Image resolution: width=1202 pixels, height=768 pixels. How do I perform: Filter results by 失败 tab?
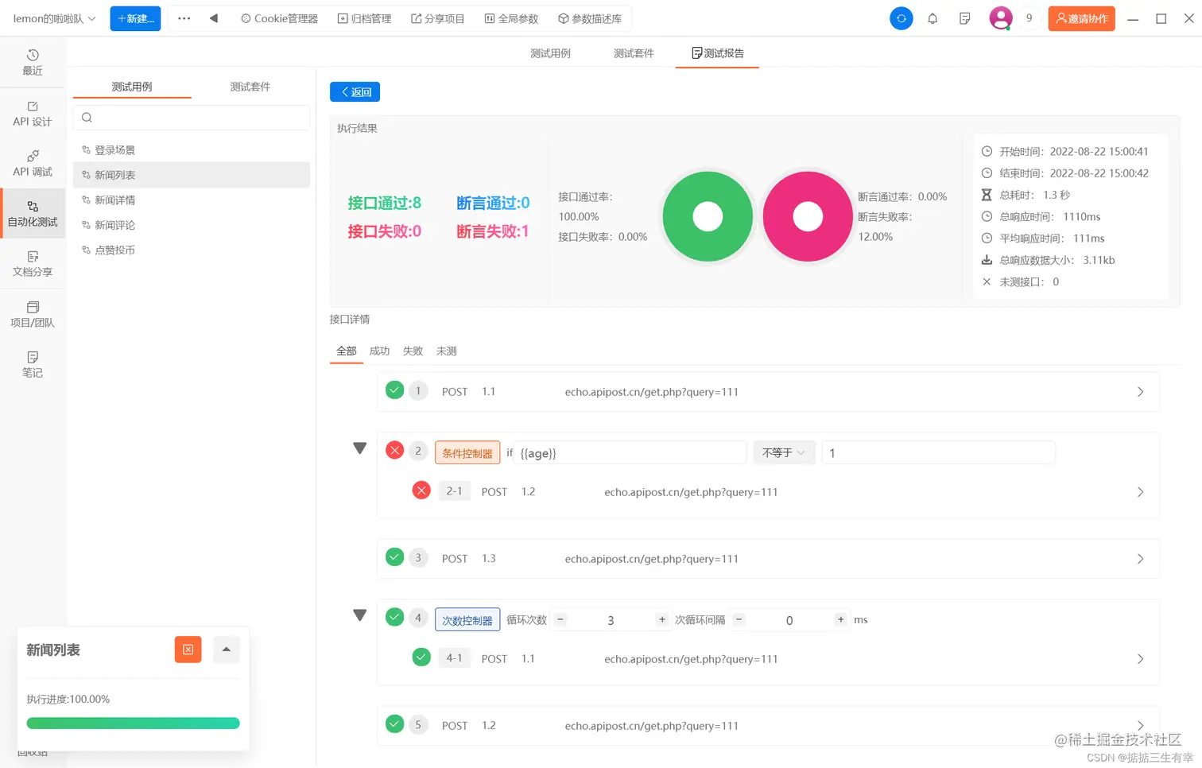[413, 351]
